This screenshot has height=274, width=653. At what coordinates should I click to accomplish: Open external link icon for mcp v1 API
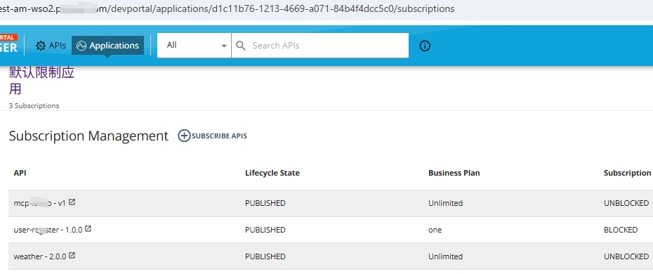(72, 202)
